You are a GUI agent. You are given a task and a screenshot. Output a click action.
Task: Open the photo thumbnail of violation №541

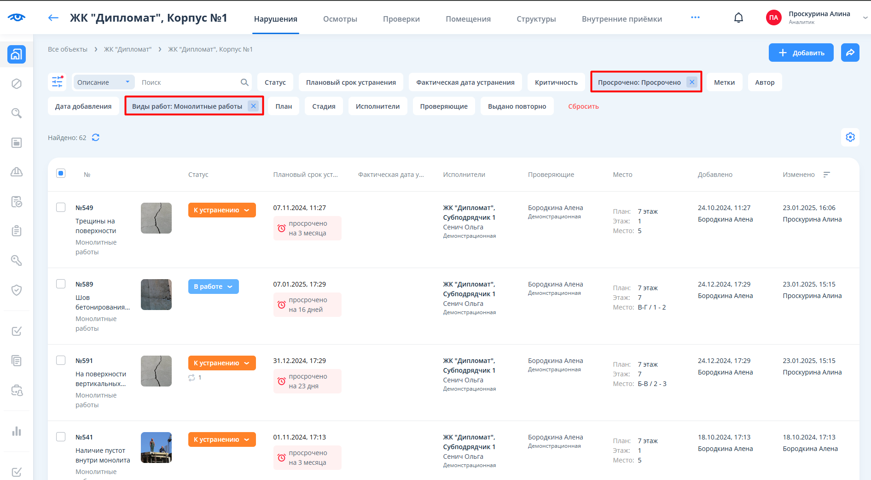156,447
